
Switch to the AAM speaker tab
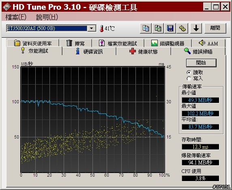208,43
